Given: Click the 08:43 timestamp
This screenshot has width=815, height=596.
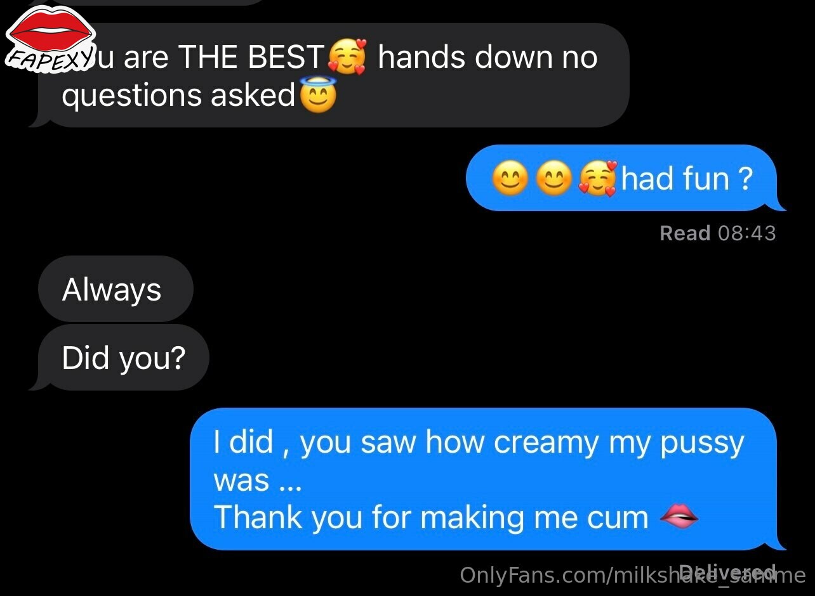Looking at the screenshot, I should [747, 233].
